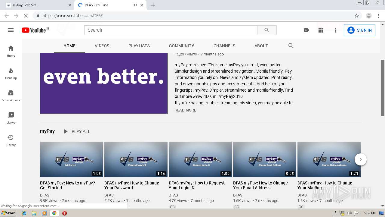Open the myPay playlist title link

(x=47, y=131)
